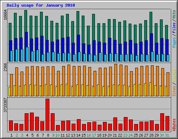
Task: Select the yellow sites bar for day 1
Action: (x=9, y=91)
